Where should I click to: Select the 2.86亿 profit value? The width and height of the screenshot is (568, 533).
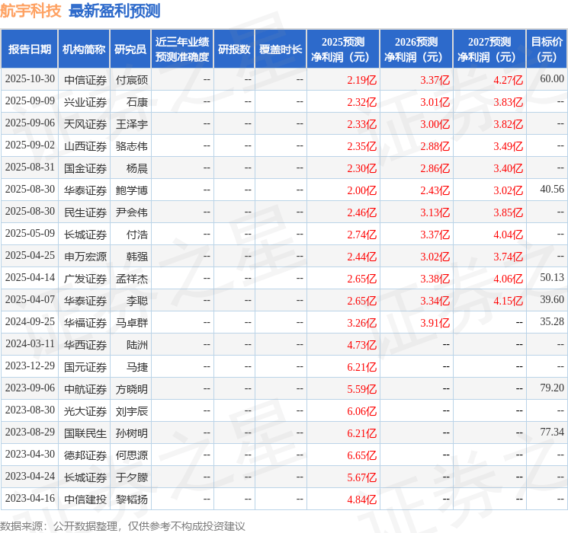pyautogui.click(x=435, y=168)
